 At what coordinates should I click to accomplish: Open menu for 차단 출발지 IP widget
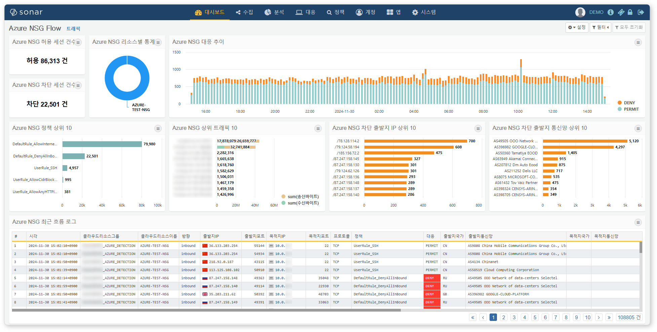pyautogui.click(x=478, y=128)
